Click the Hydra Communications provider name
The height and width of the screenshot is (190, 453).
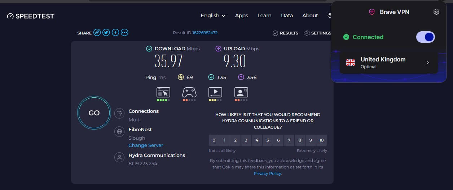pos(157,156)
